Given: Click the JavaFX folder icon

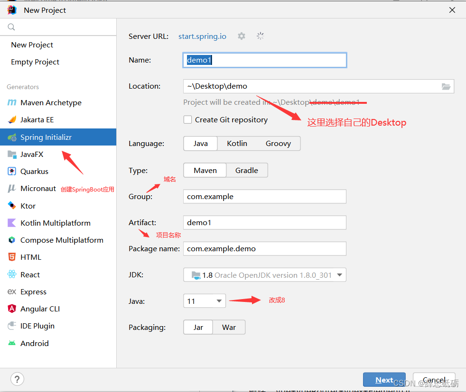Looking at the screenshot, I should pyautogui.click(x=12, y=155).
